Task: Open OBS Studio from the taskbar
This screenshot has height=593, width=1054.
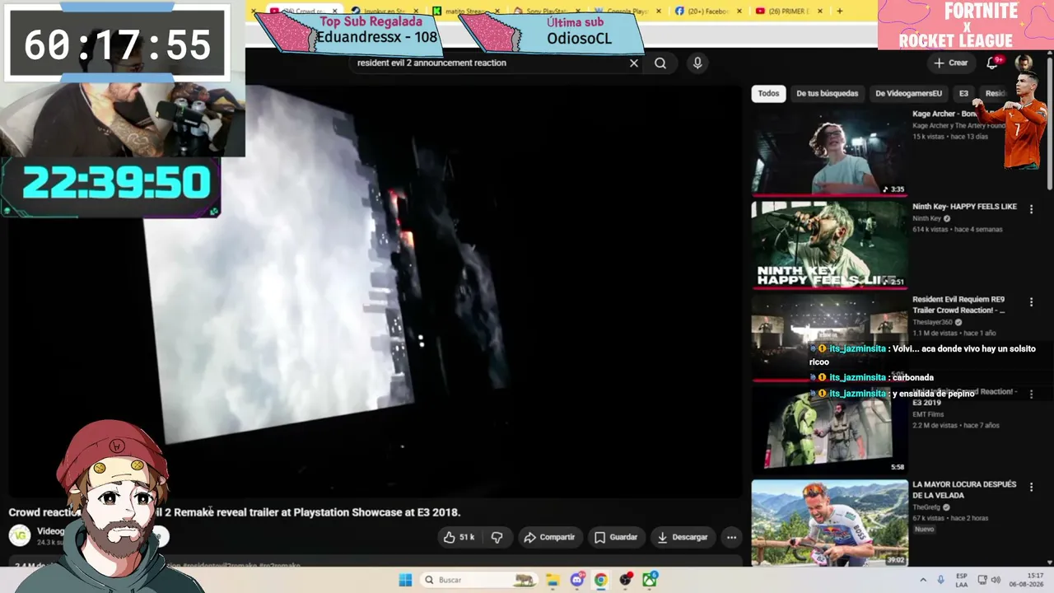Action: pyautogui.click(x=626, y=580)
